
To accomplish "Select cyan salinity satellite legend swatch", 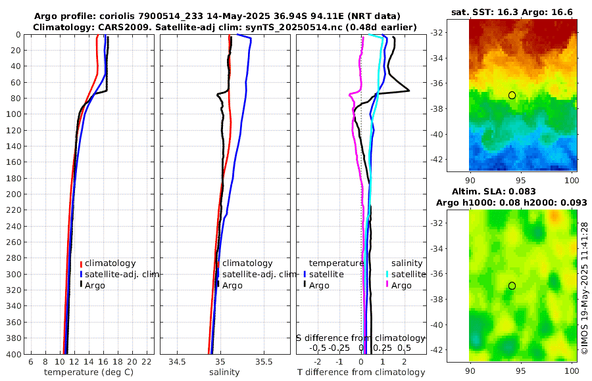I will [x=387, y=274].
